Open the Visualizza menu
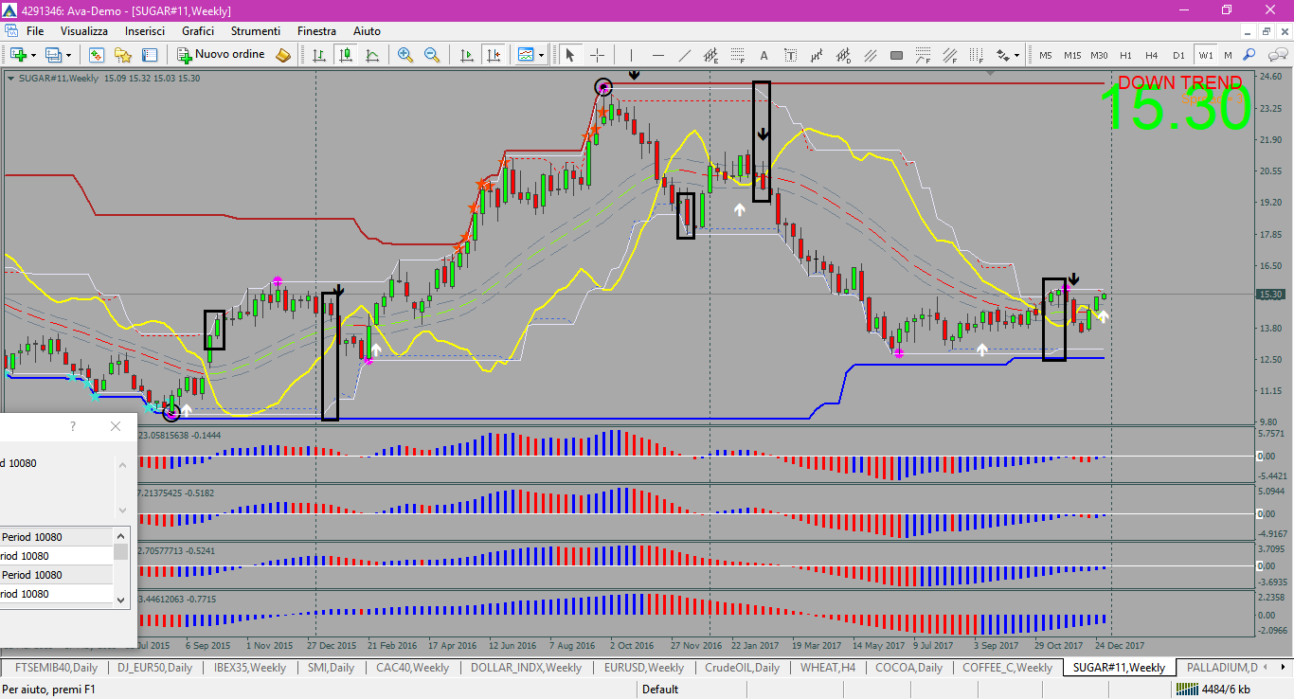 pos(83,31)
